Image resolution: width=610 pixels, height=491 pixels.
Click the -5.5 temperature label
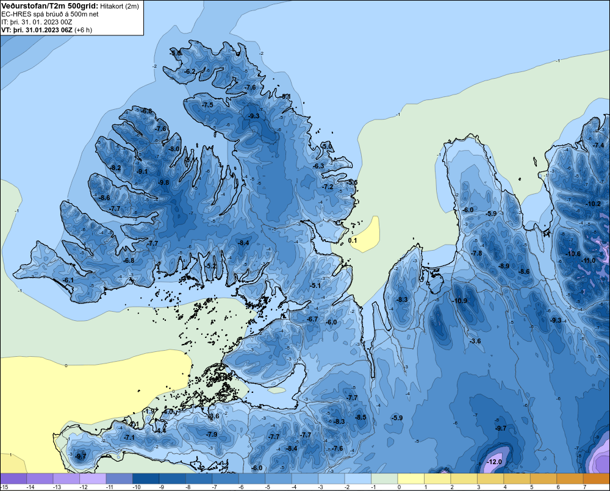pos(352,182)
